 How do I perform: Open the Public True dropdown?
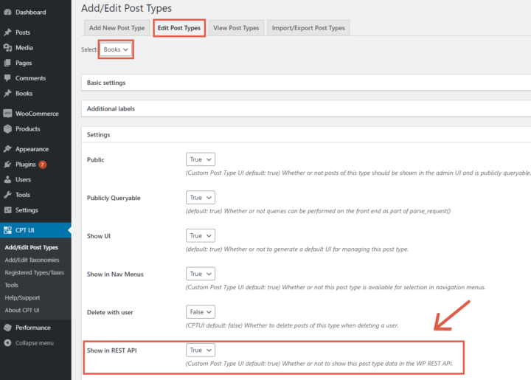[x=201, y=159]
